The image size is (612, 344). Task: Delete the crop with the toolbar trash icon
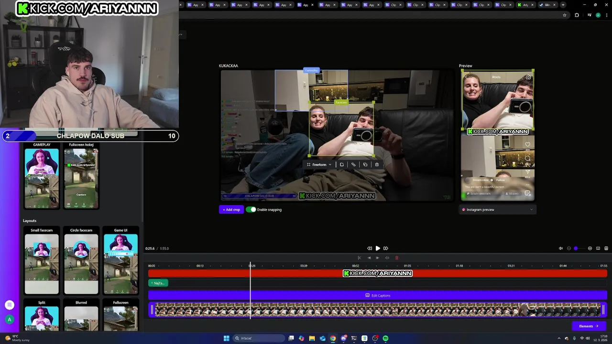377,164
